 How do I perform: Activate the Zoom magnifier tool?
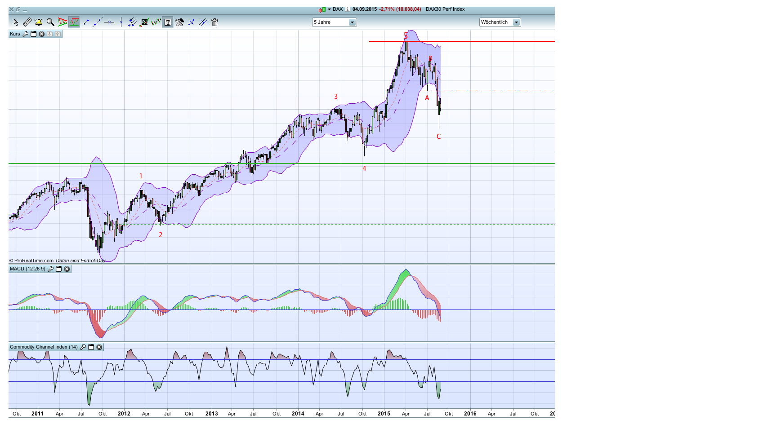tap(50, 22)
